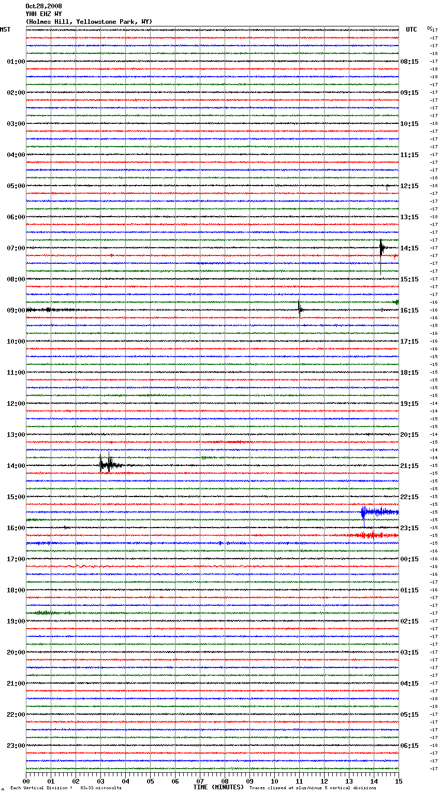This screenshot has height=795, width=440.
Task: Click minute 11 on the bottom axis
Action: click(299, 781)
